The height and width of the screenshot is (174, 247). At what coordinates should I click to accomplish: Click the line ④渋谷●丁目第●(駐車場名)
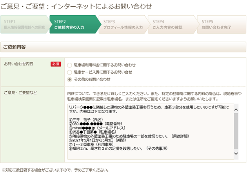point(93,132)
